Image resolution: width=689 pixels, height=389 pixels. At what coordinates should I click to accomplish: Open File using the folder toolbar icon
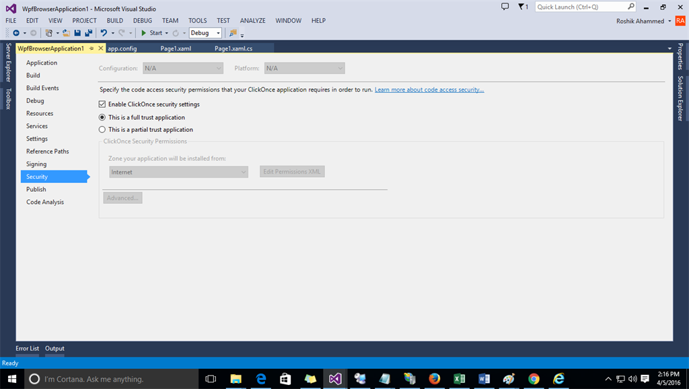(66, 33)
